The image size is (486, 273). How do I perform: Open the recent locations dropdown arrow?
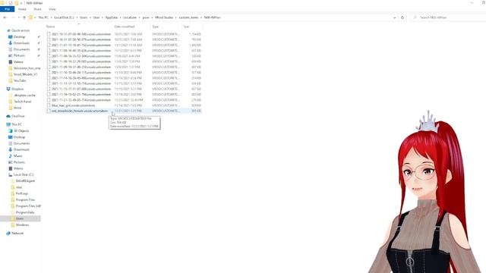pyautogui.click(x=18, y=17)
